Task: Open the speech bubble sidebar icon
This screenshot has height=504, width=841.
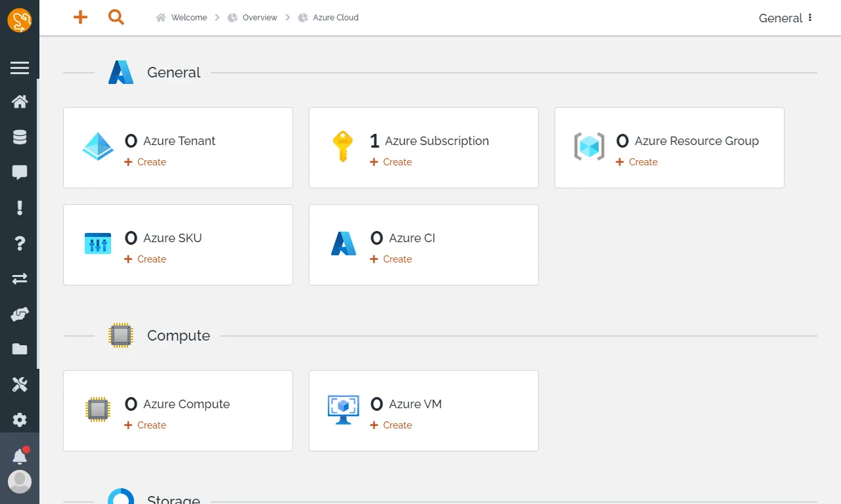Action: click(20, 173)
